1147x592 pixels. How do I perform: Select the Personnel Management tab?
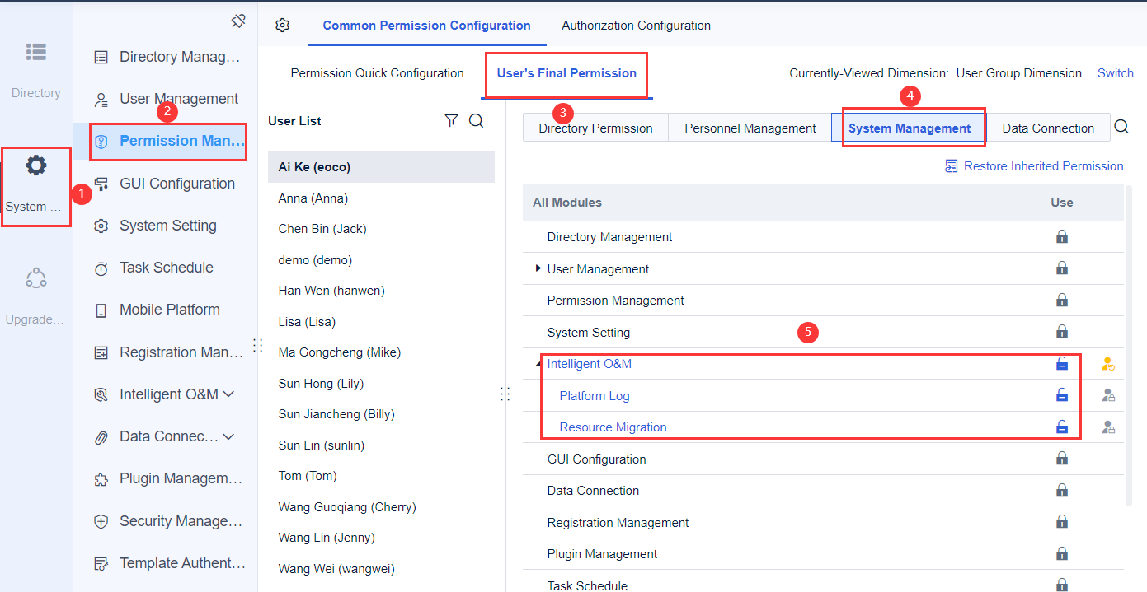pyautogui.click(x=750, y=128)
